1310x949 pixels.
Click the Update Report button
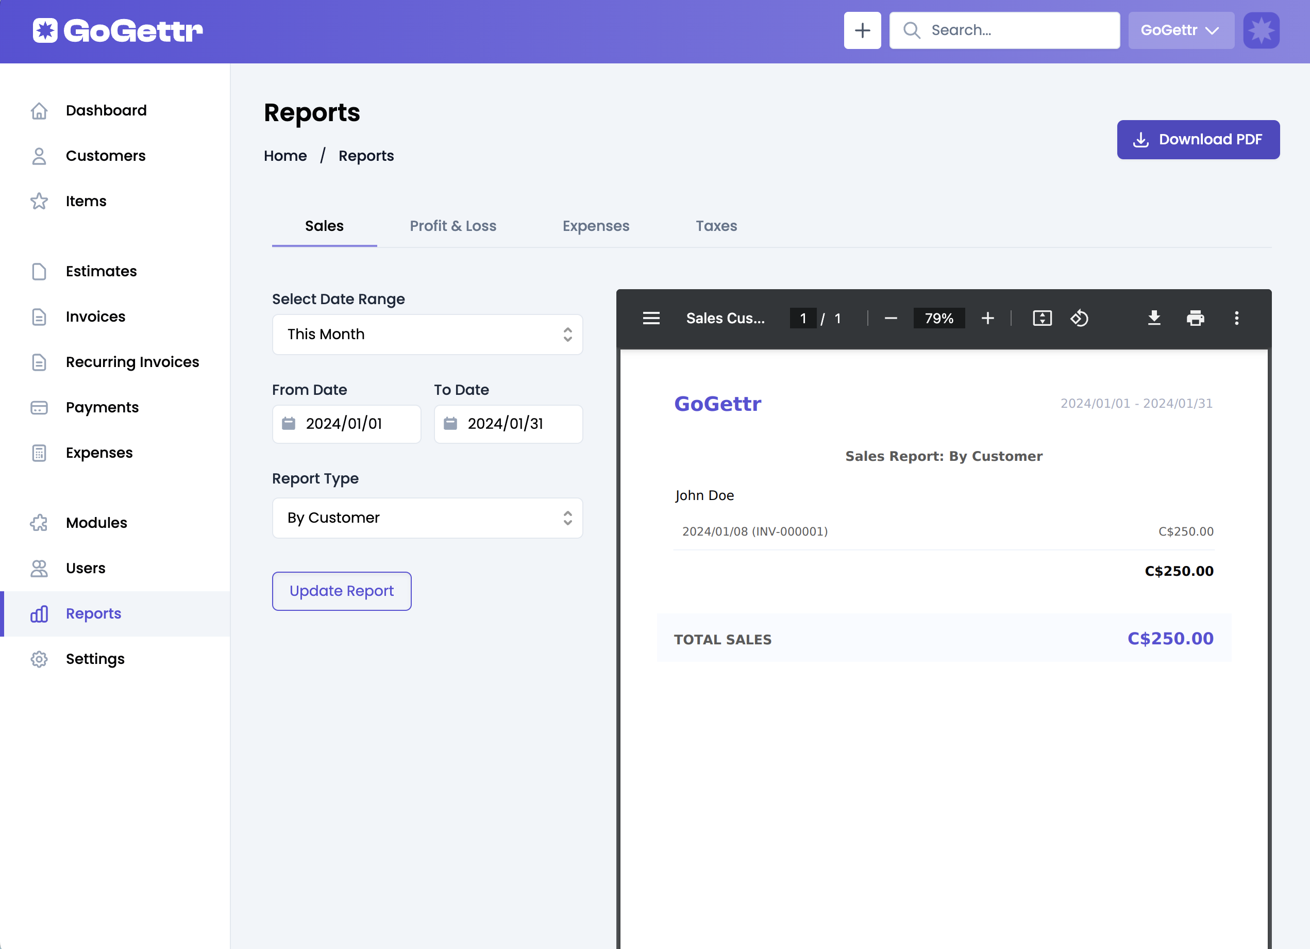(341, 591)
